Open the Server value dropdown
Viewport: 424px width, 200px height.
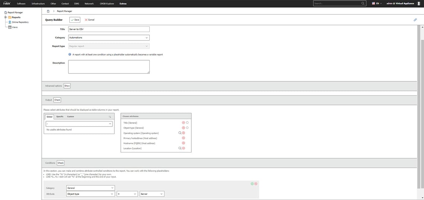click(x=152, y=194)
